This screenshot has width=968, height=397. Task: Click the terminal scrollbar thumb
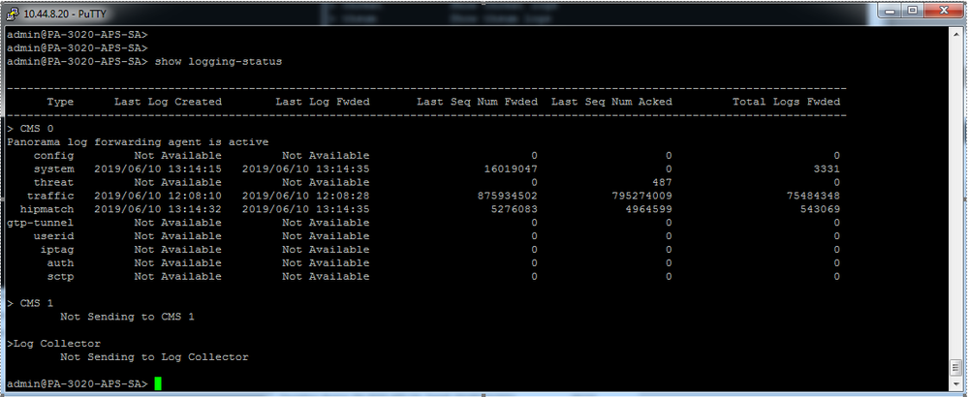(955, 369)
